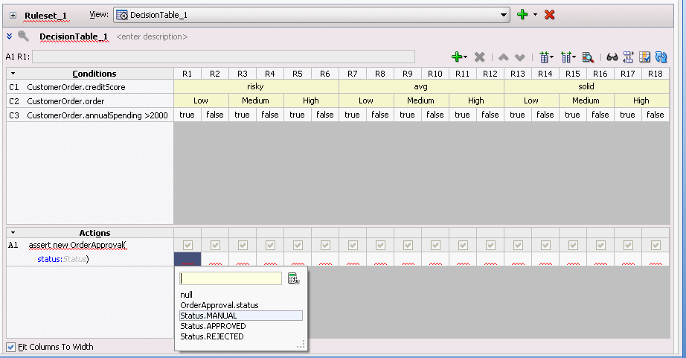
Task: Click the DecisionTable_1 view table icon
Action: 122,15
